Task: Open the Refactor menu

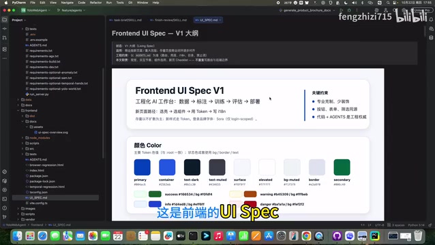Action: tap(95, 3)
